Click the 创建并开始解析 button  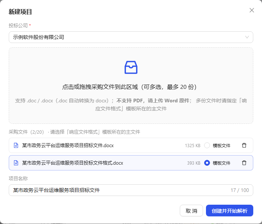click(x=229, y=211)
